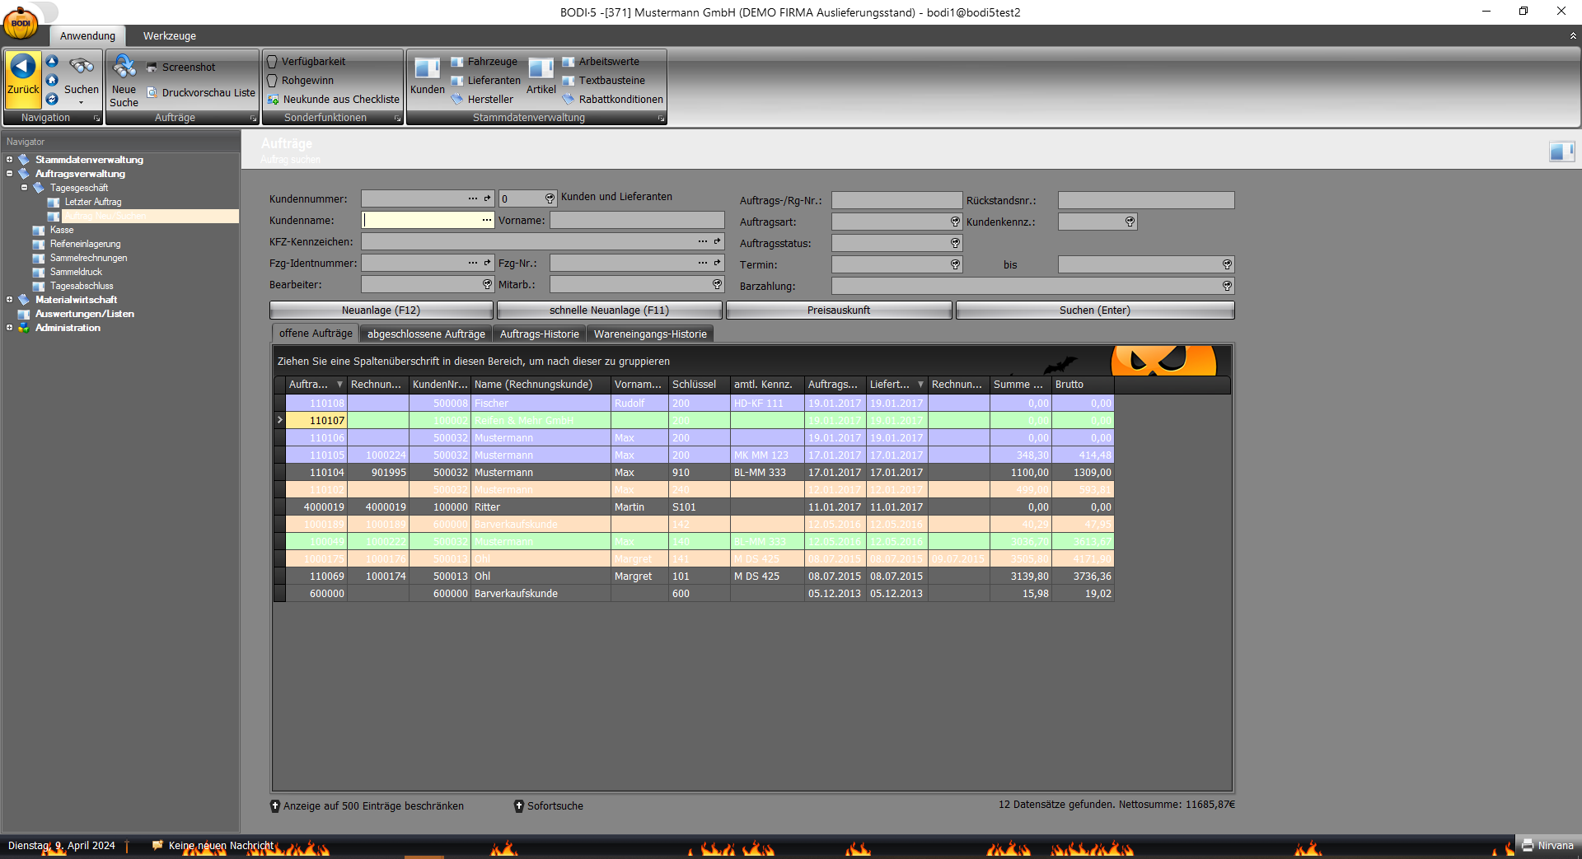
Task: Toggle the Verfügbarkeit checkbox
Action: pyautogui.click(x=273, y=62)
